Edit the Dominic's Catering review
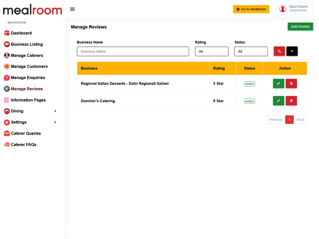This screenshot has height=239, width=319. 278,101
